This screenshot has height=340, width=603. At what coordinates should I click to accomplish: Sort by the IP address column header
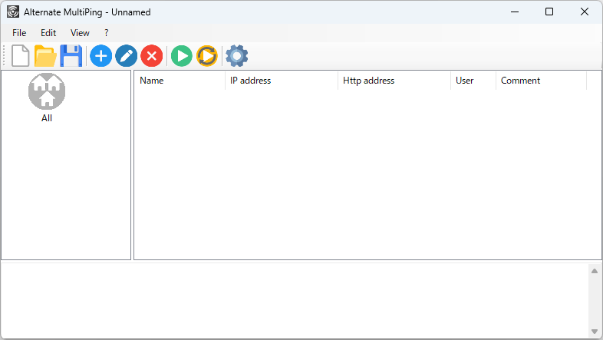(281, 81)
